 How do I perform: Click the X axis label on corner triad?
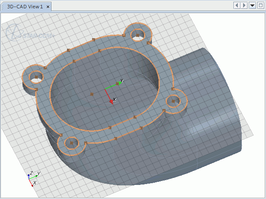point(35,182)
